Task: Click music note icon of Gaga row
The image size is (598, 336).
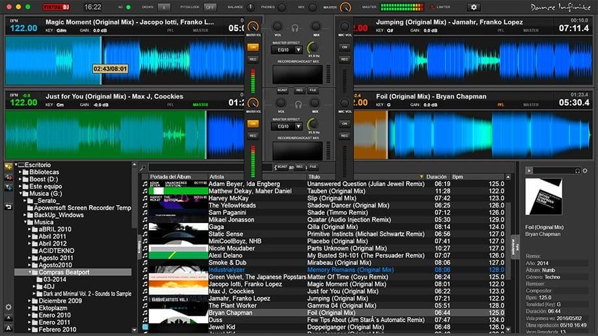Action: pyautogui.click(x=145, y=227)
